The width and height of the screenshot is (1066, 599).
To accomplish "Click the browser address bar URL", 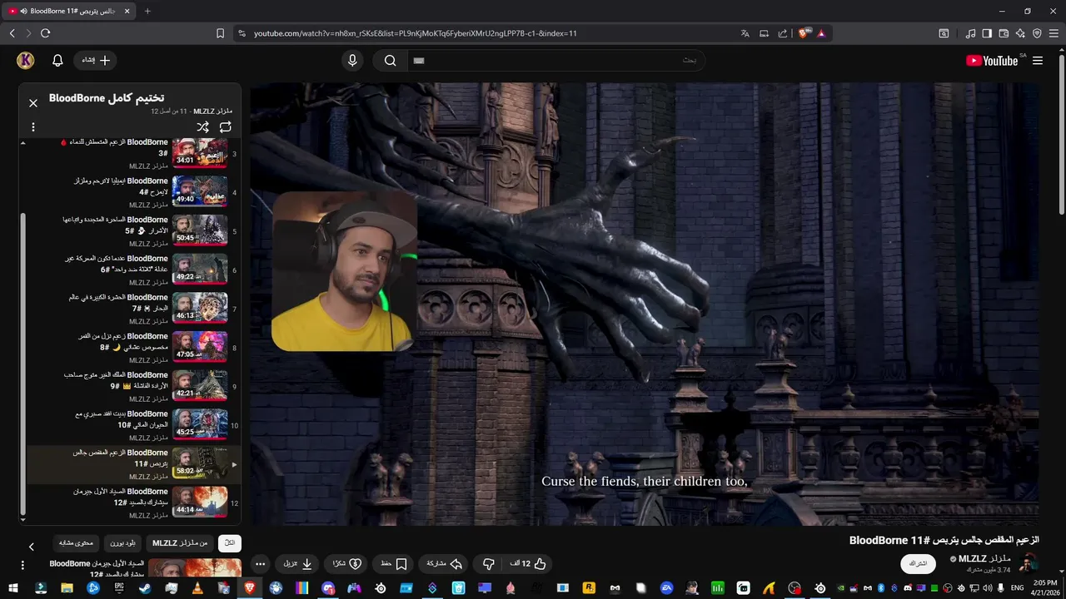I will (x=416, y=33).
